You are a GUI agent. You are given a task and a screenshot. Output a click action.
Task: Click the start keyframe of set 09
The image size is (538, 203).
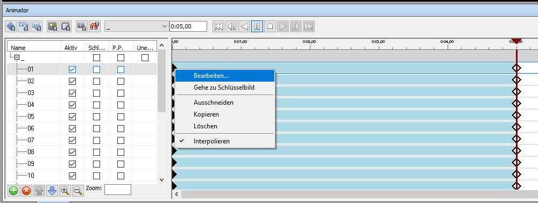click(174, 162)
